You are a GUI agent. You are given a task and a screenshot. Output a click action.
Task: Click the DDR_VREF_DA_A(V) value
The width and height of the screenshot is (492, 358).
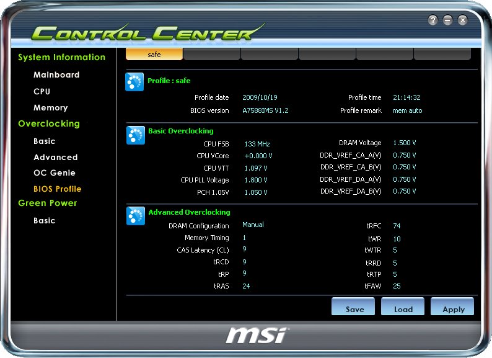pos(405,179)
